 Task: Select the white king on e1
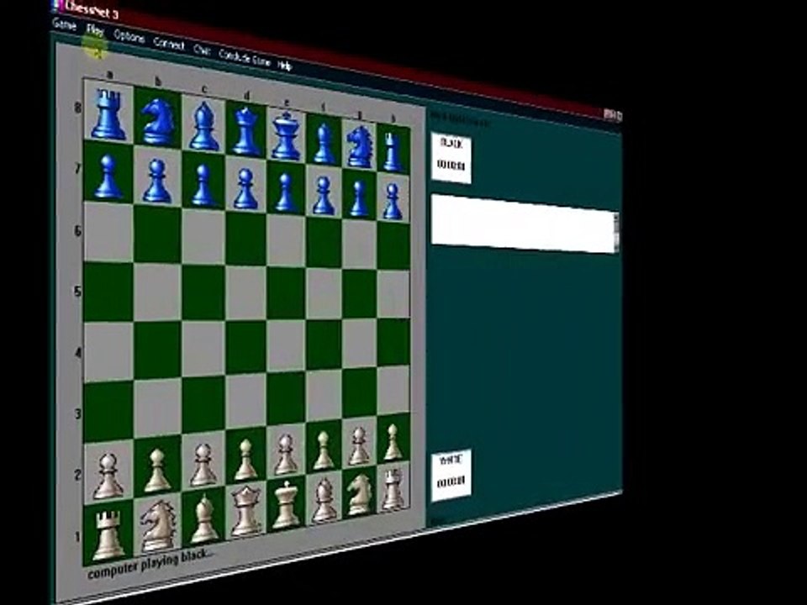point(286,506)
